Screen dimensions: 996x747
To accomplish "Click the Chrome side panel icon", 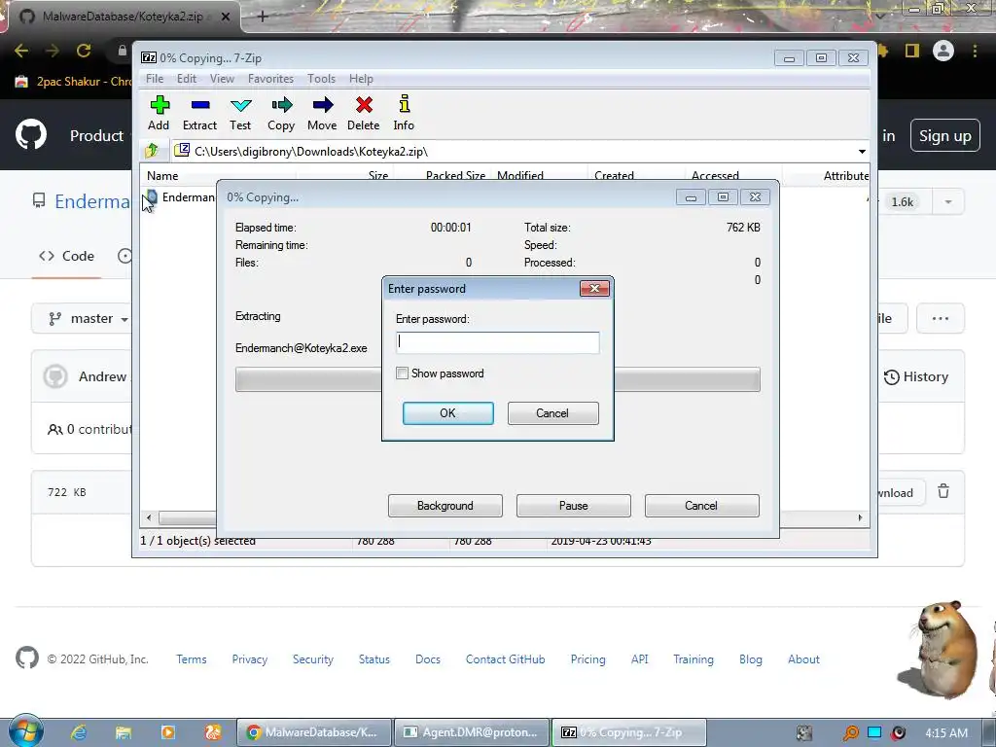I will pos(912,51).
